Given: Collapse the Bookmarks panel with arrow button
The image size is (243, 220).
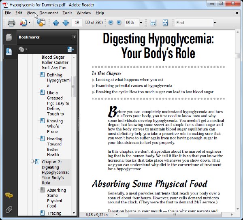Looking at the screenshot, I should pyautogui.click(x=74, y=37).
